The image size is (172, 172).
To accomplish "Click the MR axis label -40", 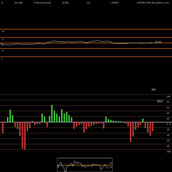I will pyautogui.click(x=168, y=135).
